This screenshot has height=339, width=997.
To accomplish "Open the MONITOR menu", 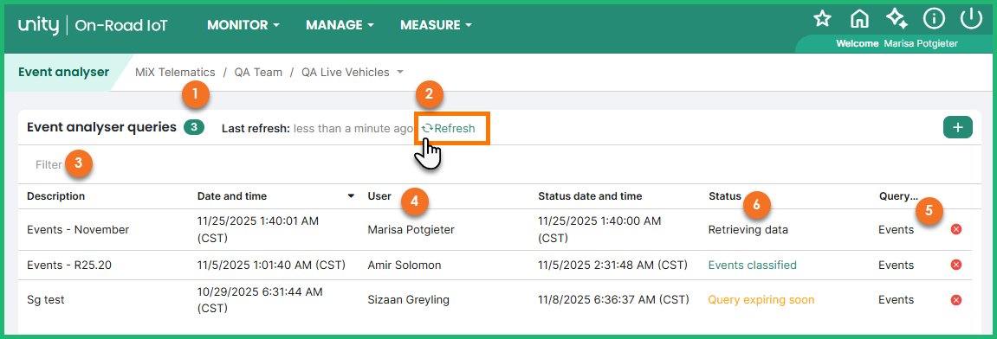I will click(243, 25).
